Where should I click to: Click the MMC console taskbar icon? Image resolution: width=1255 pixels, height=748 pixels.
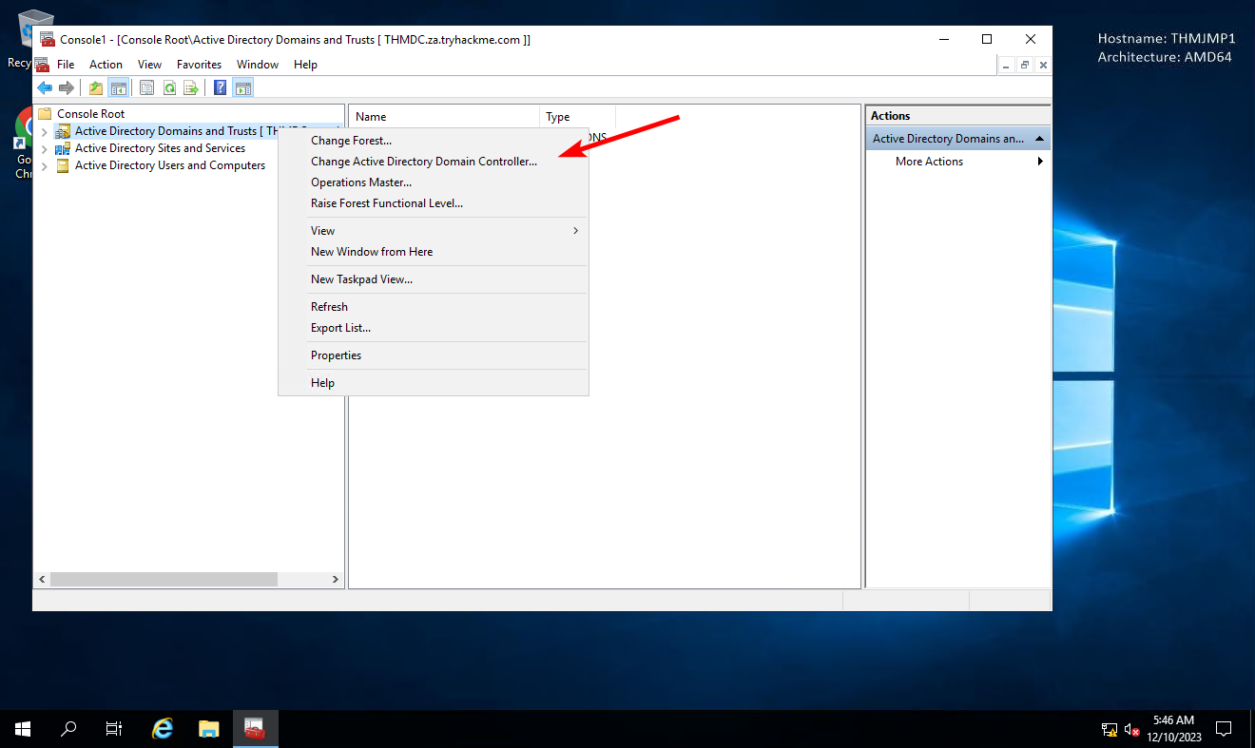pos(255,729)
